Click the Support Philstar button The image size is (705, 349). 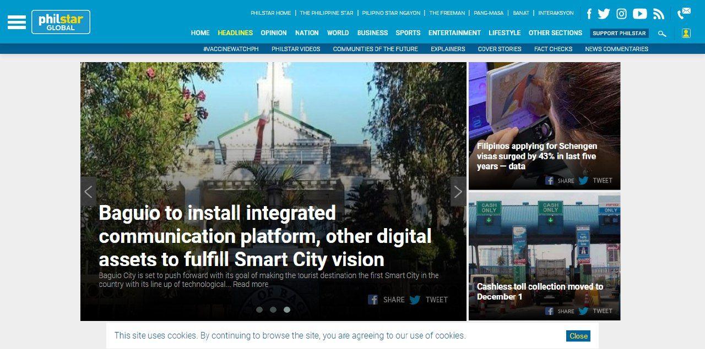click(619, 33)
